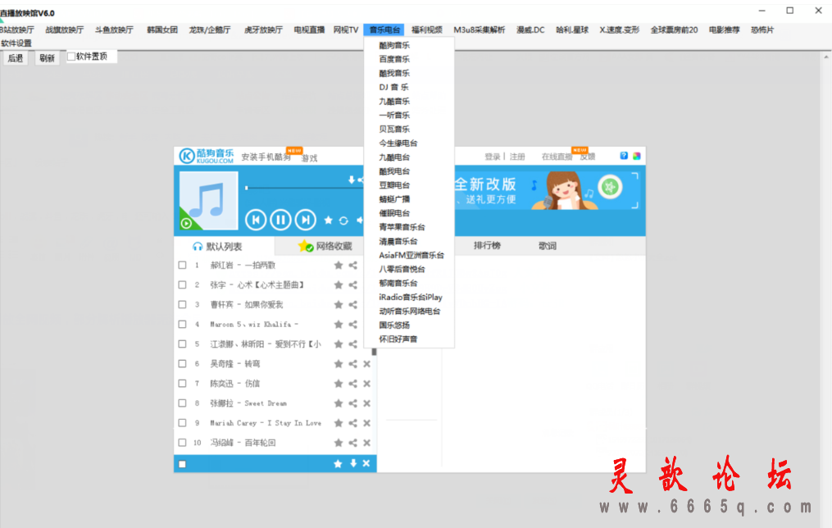This screenshot has width=832, height=528.
Task: Open the 电视直播 menu
Action: tap(309, 30)
